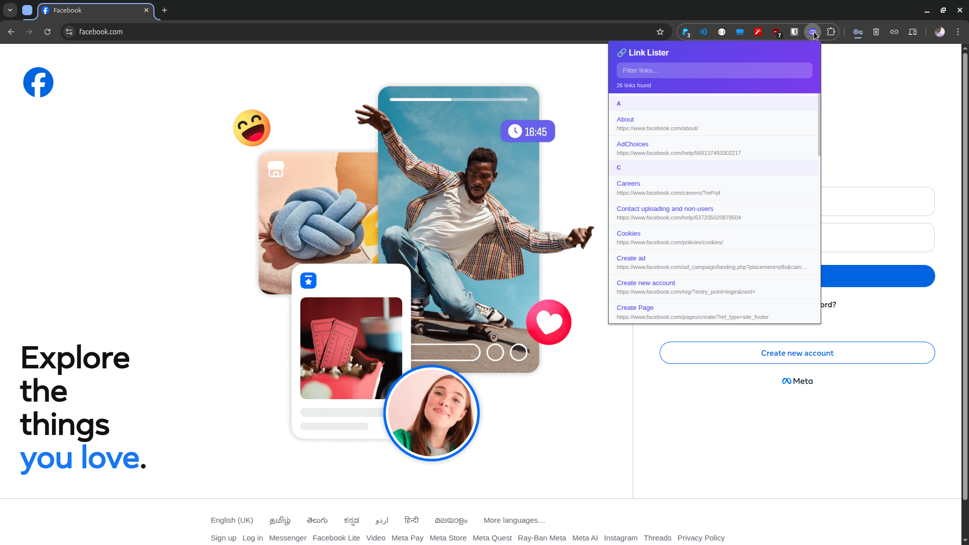Screen dimensions: 969x545
Task: Open the Careers link in Link Lister
Action: pyautogui.click(x=628, y=183)
